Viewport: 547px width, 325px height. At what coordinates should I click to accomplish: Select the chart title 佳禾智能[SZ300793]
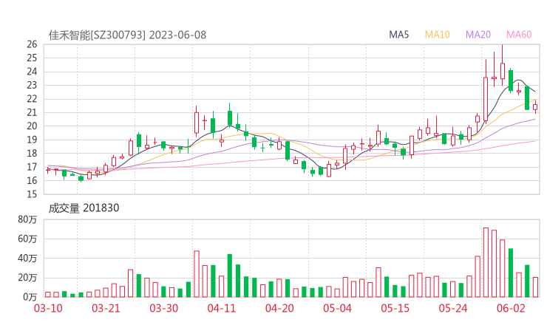click(98, 35)
